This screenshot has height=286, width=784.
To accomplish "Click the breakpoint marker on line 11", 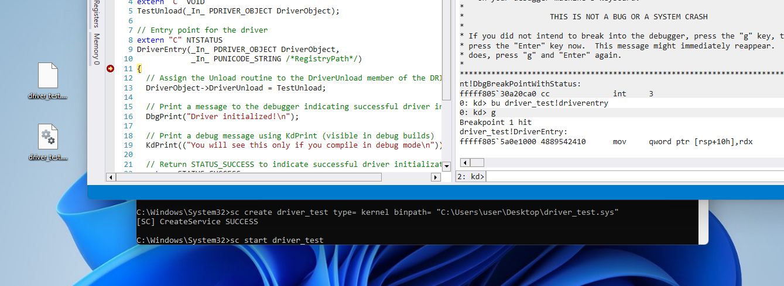I will point(110,69).
